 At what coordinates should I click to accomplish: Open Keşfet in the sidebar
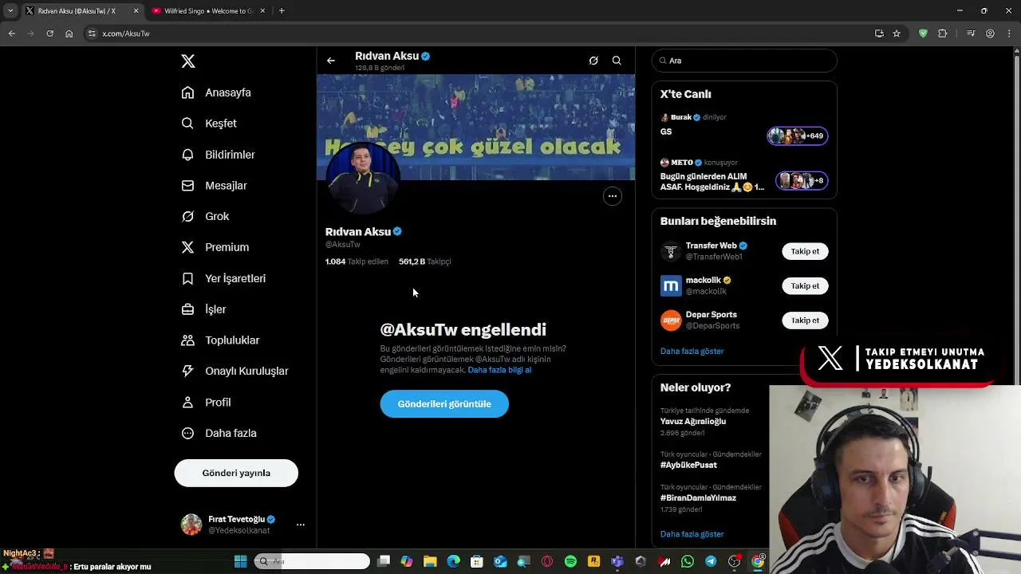coord(210,124)
